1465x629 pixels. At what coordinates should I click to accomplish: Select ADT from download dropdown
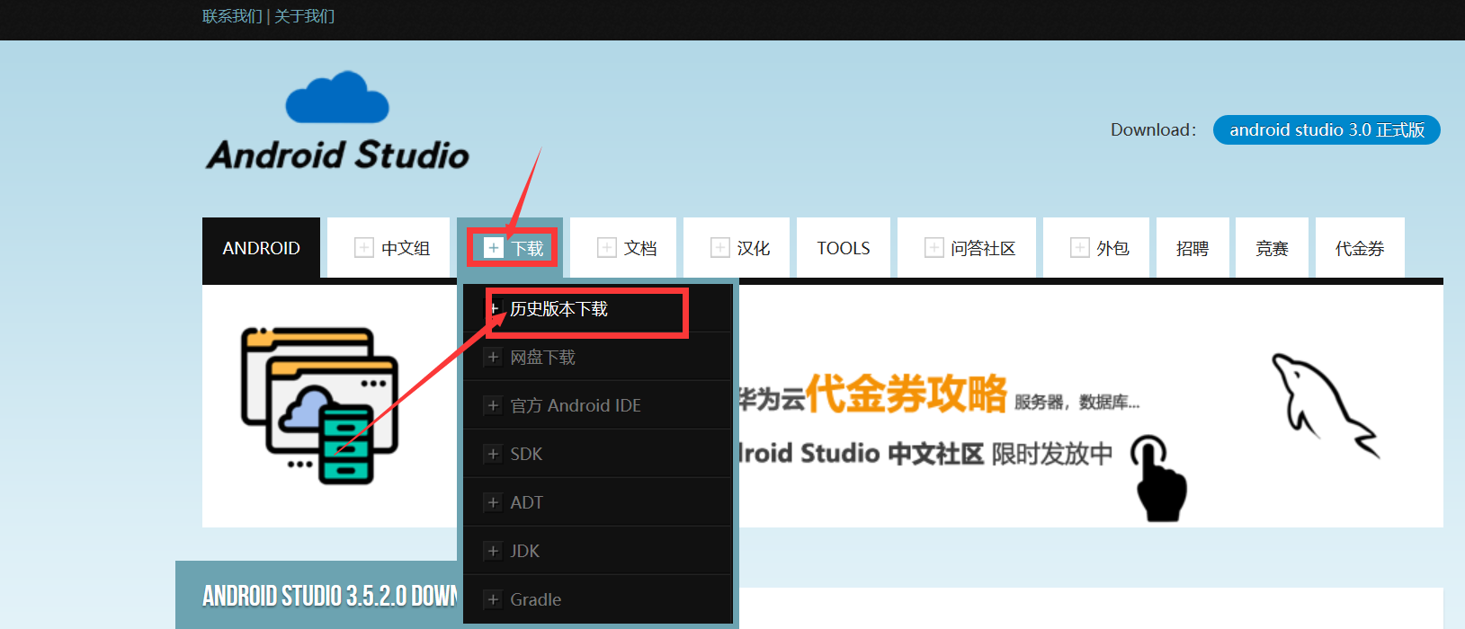597,503
